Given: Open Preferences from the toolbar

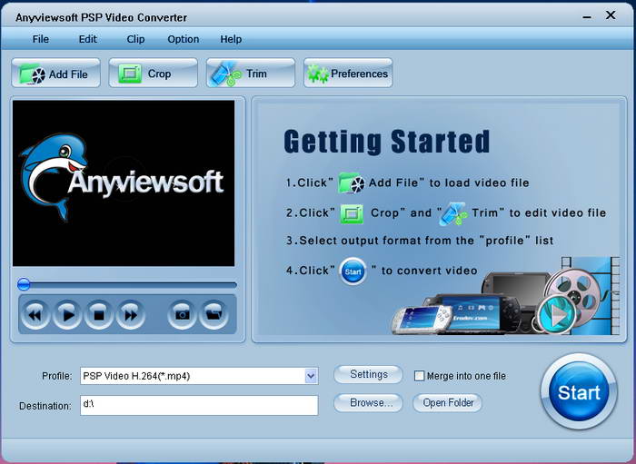Looking at the screenshot, I should [x=348, y=74].
